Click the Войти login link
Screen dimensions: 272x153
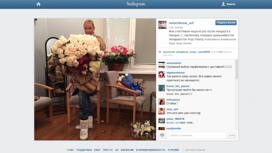[x=231, y=4]
